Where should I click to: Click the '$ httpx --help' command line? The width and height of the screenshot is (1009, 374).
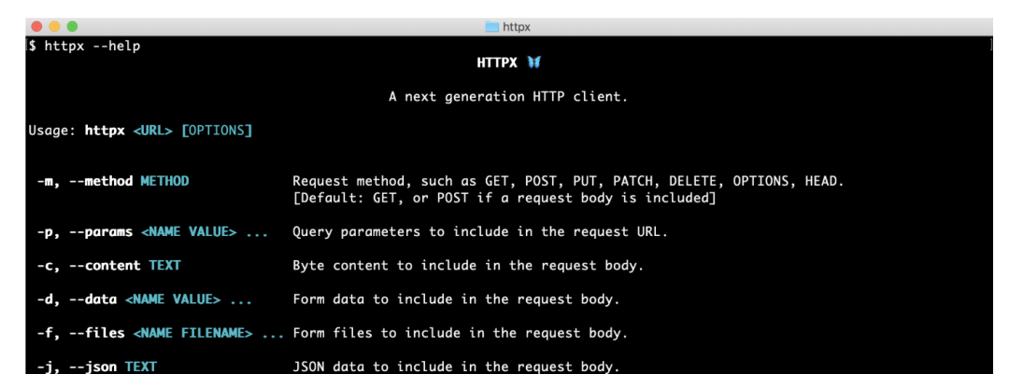pos(84,47)
